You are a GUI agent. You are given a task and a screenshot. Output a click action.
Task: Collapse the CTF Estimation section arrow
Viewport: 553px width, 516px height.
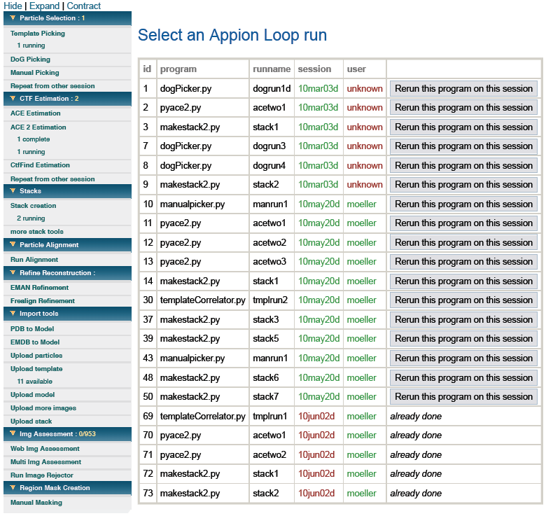pos(13,99)
